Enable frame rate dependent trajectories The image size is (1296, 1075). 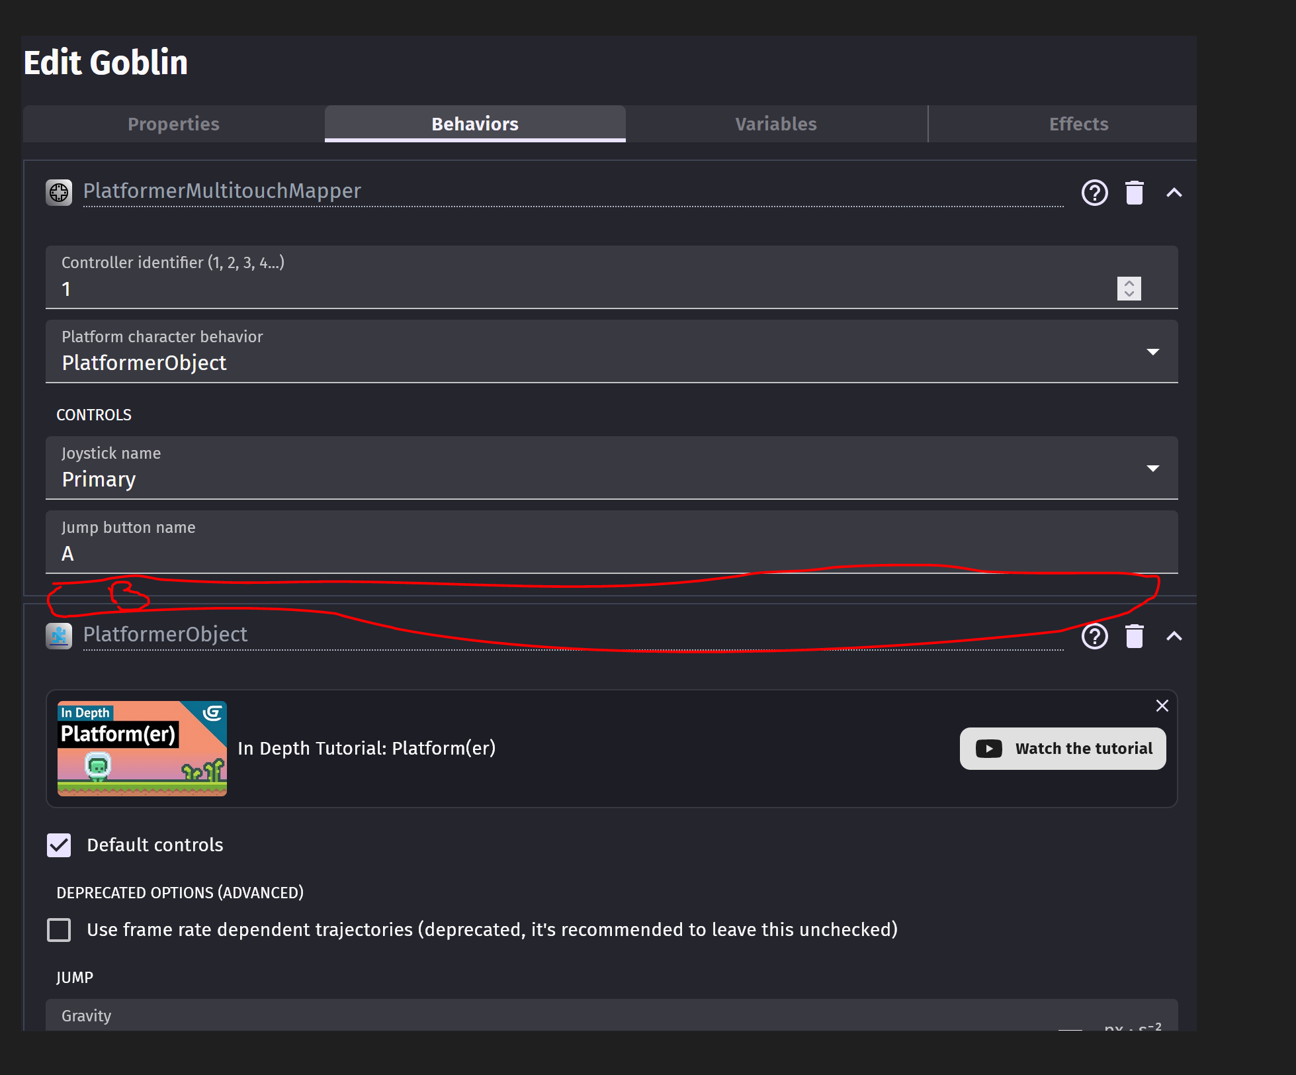[59, 929]
